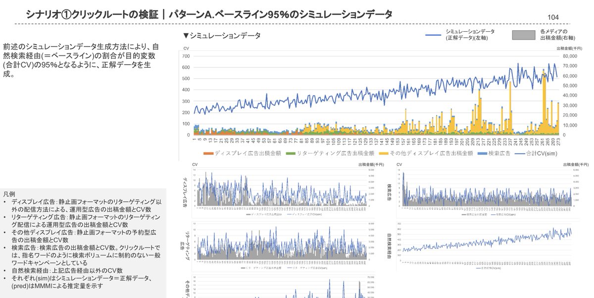
Task: Click the 300 value on main chart left axis
Action: pyautogui.click(x=186, y=101)
